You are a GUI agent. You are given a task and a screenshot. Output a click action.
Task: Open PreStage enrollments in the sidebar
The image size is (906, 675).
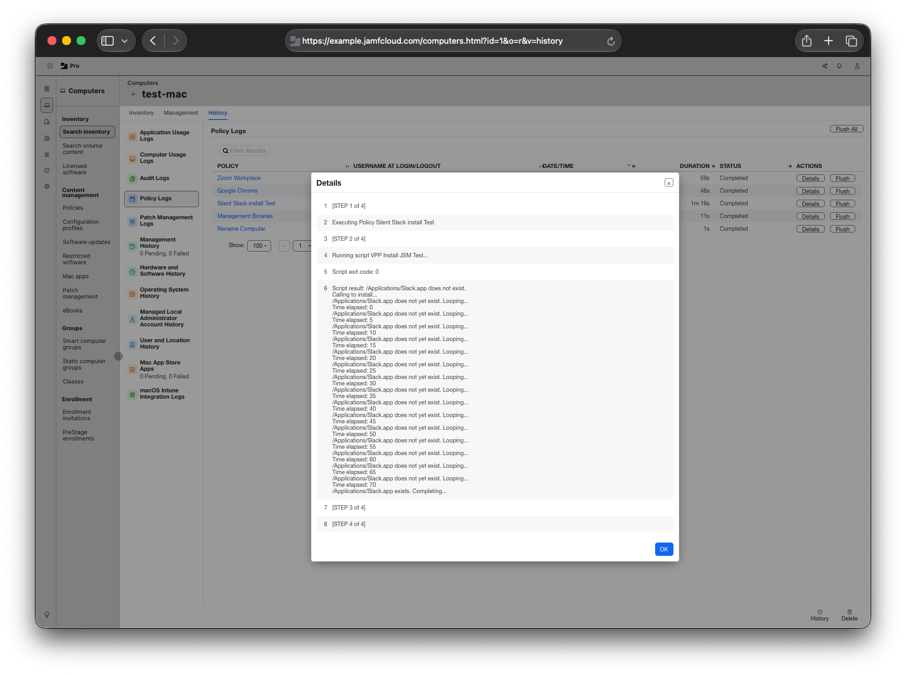click(79, 435)
